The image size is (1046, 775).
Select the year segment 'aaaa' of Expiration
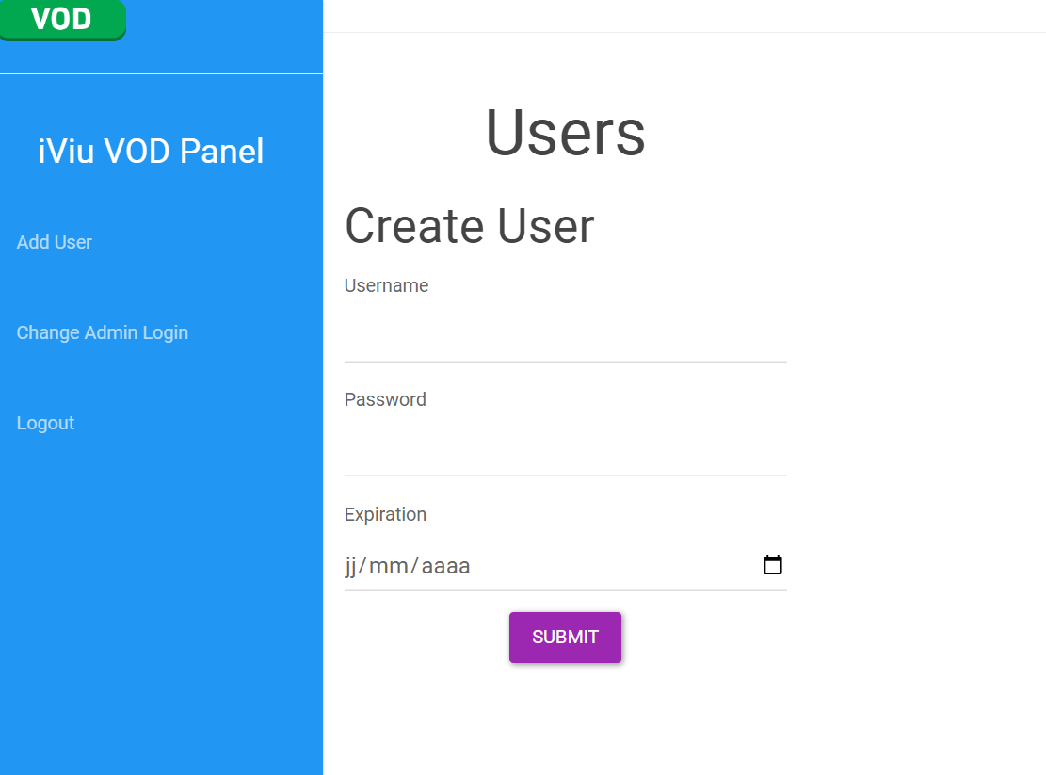point(445,566)
